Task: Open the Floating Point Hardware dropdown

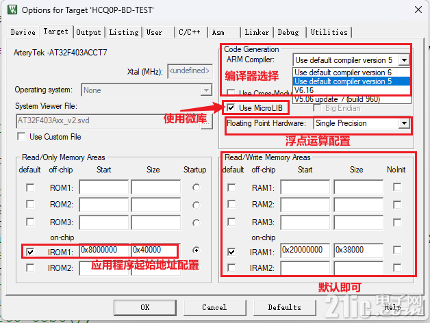Action: (404, 123)
